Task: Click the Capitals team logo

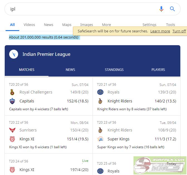Action: tap(12, 101)
